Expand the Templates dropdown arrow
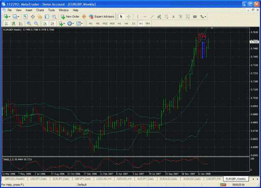 82,23
